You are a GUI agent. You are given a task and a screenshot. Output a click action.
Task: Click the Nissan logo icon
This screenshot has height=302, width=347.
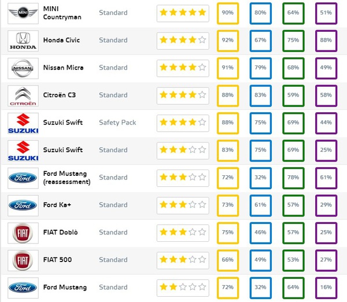click(23, 68)
